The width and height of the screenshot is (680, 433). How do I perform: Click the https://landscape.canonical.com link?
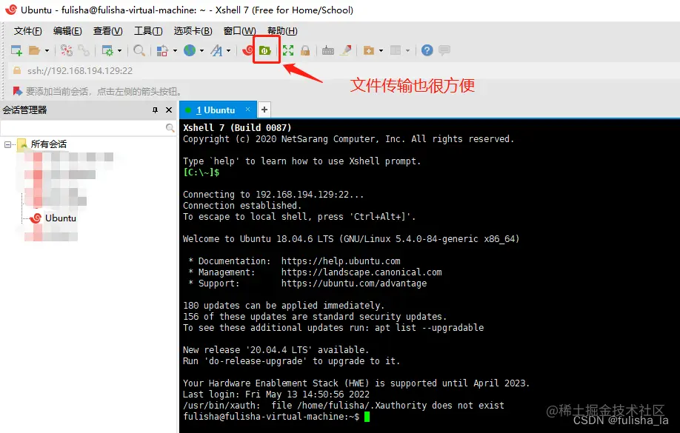pyautogui.click(x=361, y=272)
